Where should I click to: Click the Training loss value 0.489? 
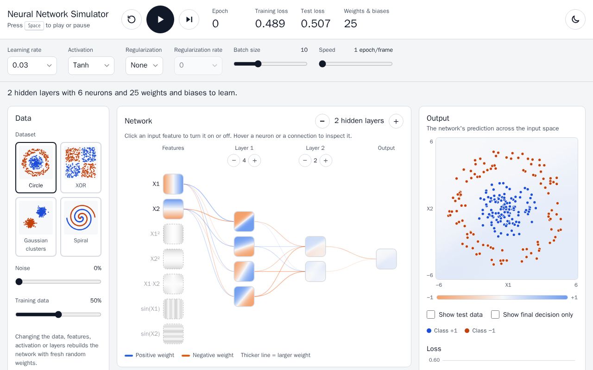click(x=270, y=24)
